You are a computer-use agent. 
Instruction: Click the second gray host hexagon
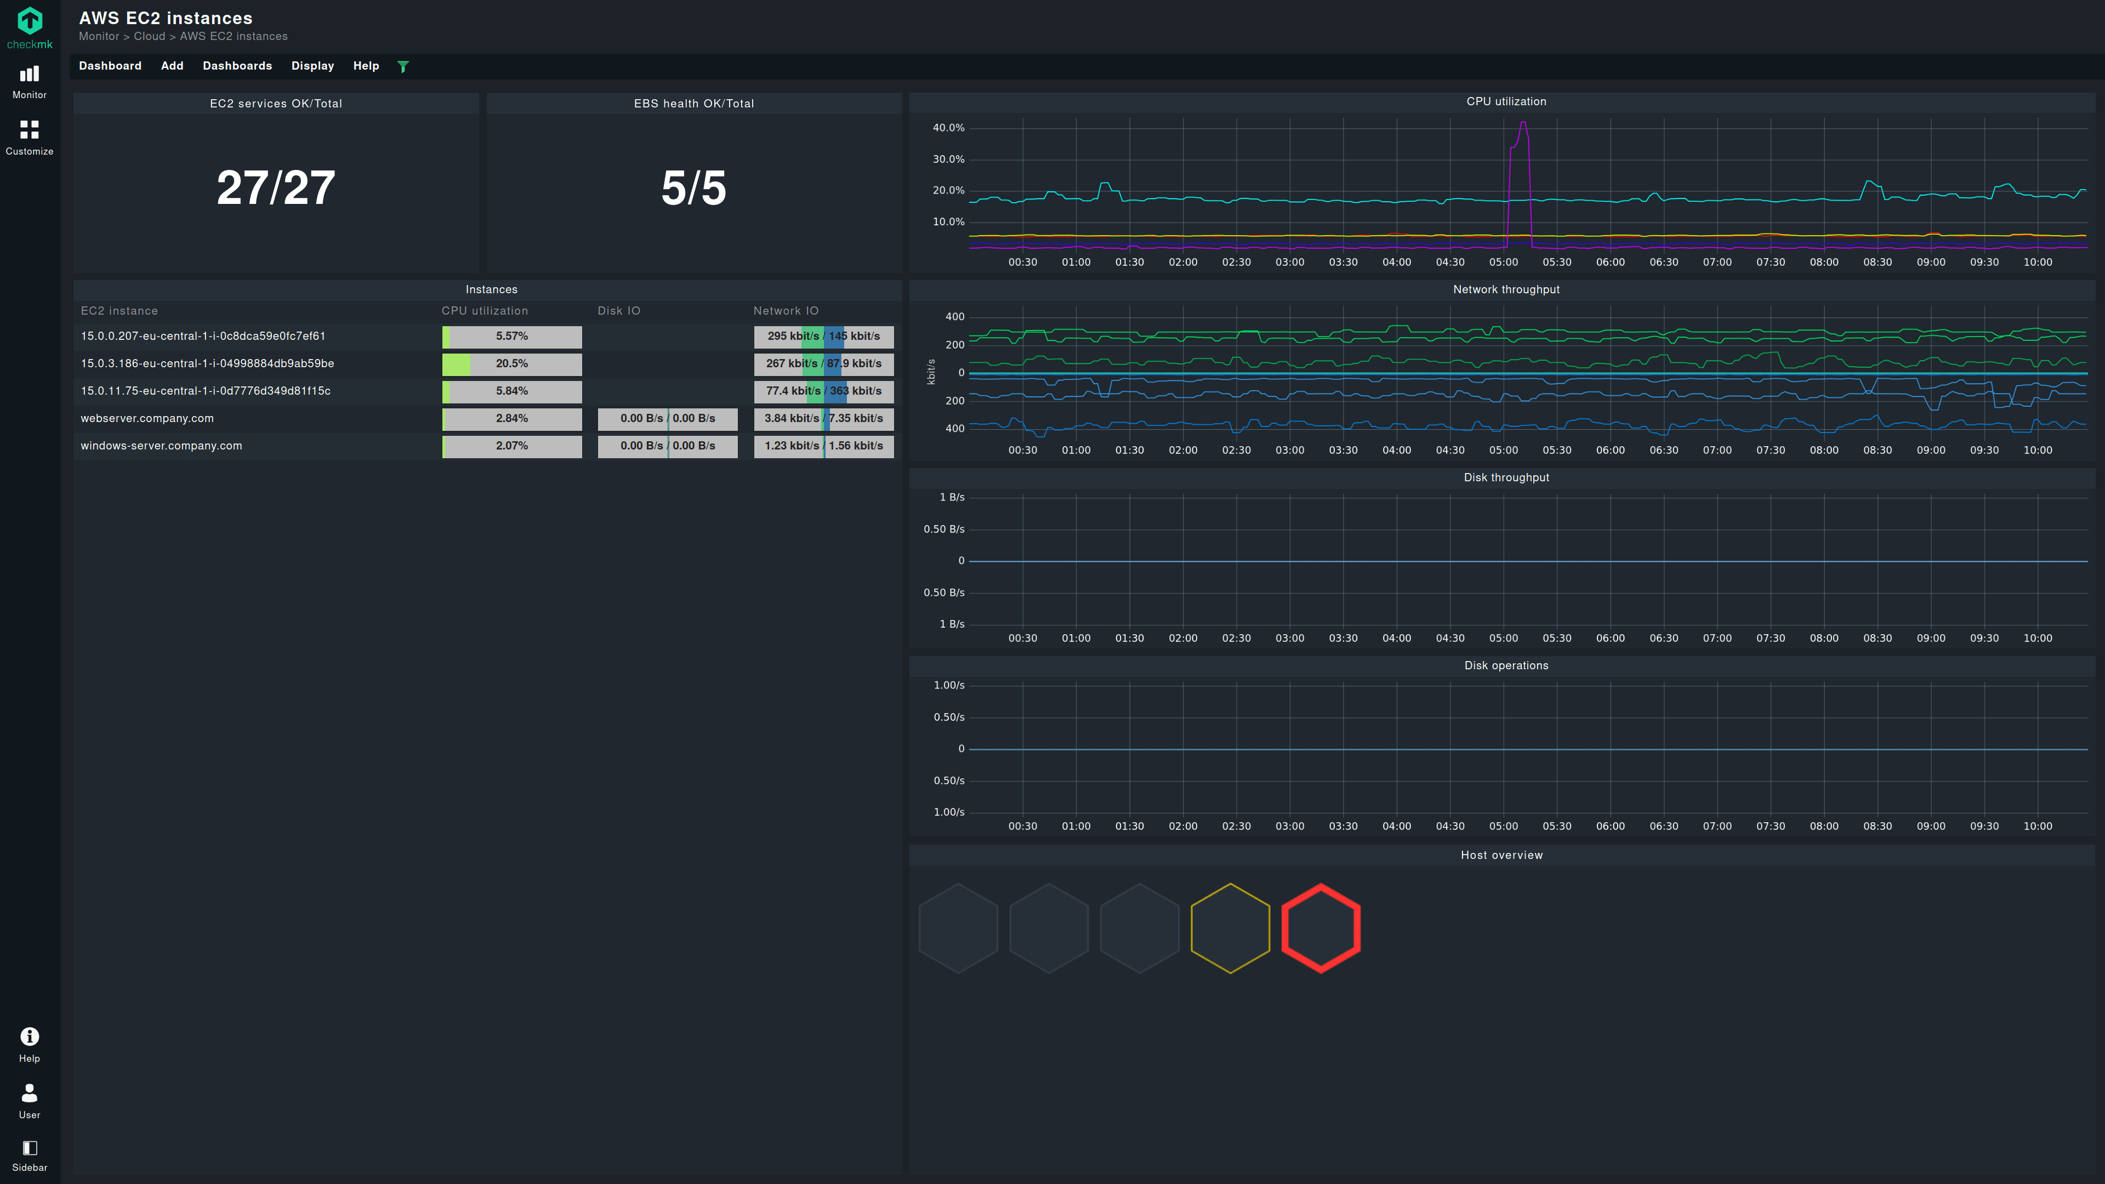pyautogui.click(x=1049, y=928)
